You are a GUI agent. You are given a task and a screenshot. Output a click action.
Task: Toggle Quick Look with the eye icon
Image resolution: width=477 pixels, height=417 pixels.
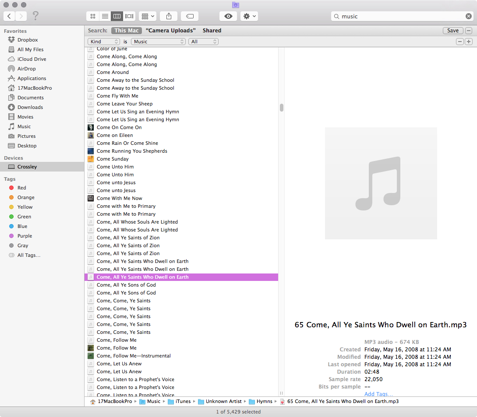(x=227, y=16)
